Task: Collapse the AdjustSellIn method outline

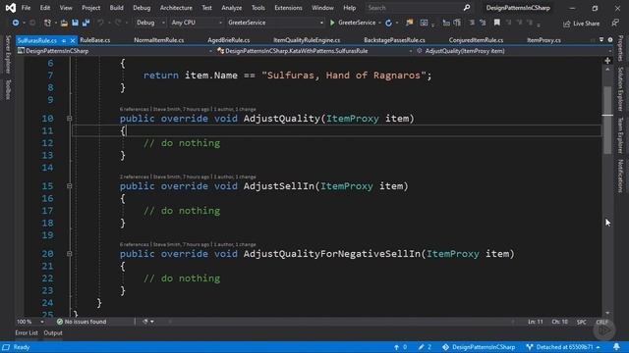Action: click(x=69, y=186)
